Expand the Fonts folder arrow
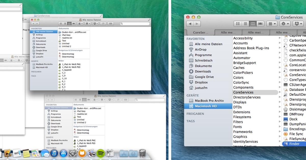Viewport: 306px width, 160px height. [x=280, y=127]
